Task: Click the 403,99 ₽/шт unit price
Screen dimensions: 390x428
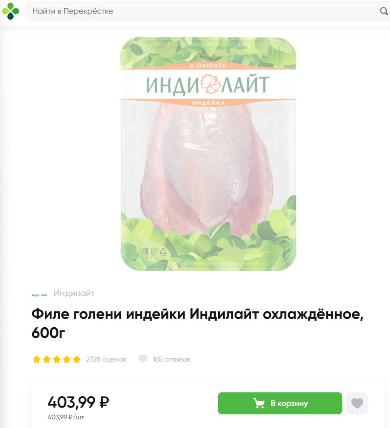Action: [x=66, y=417]
